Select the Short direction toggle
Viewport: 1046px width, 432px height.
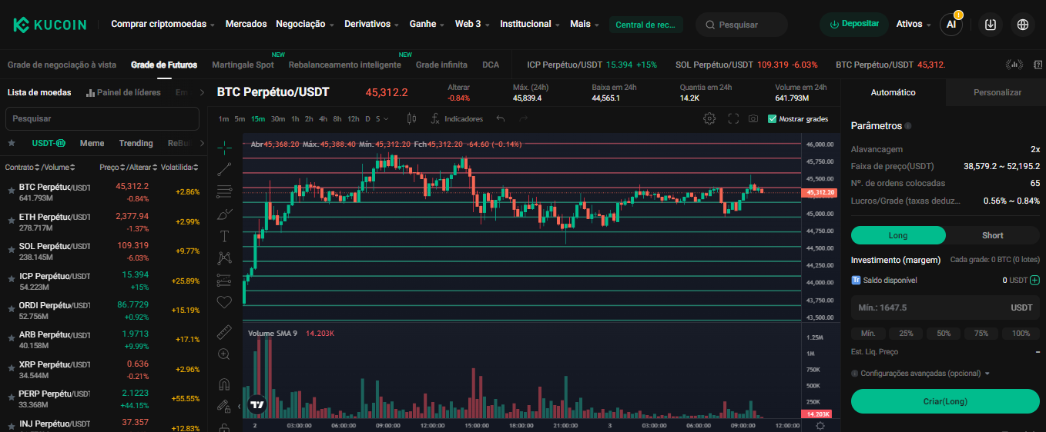(x=993, y=235)
